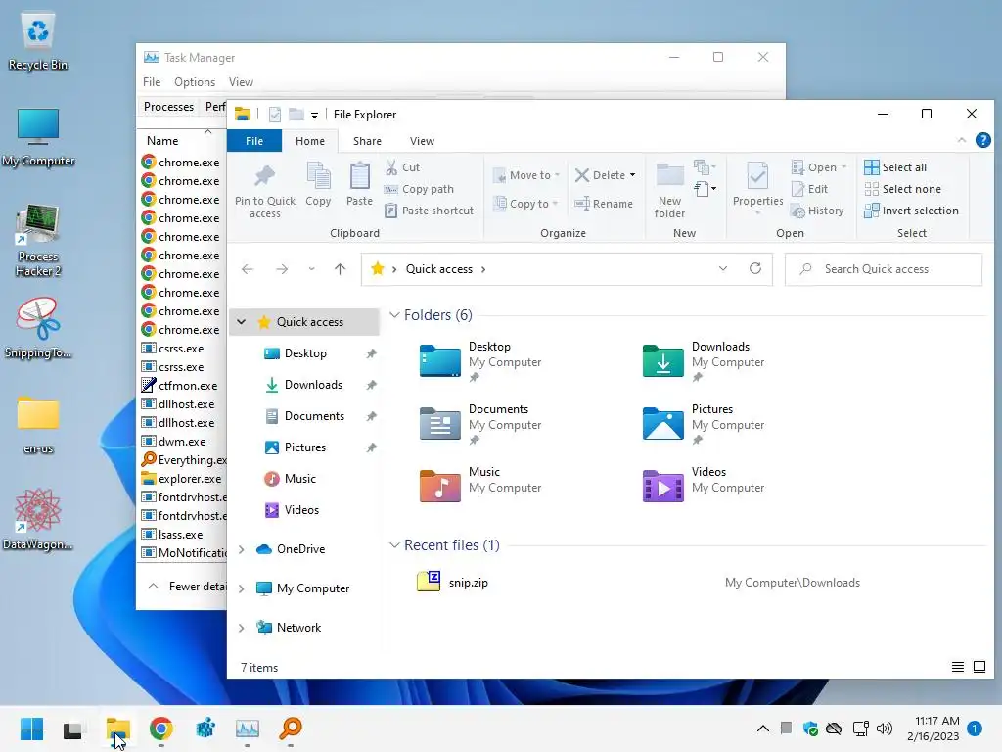This screenshot has height=752, width=1002.
Task: Expand the OneDrive tree node
Action: pyautogui.click(x=241, y=549)
